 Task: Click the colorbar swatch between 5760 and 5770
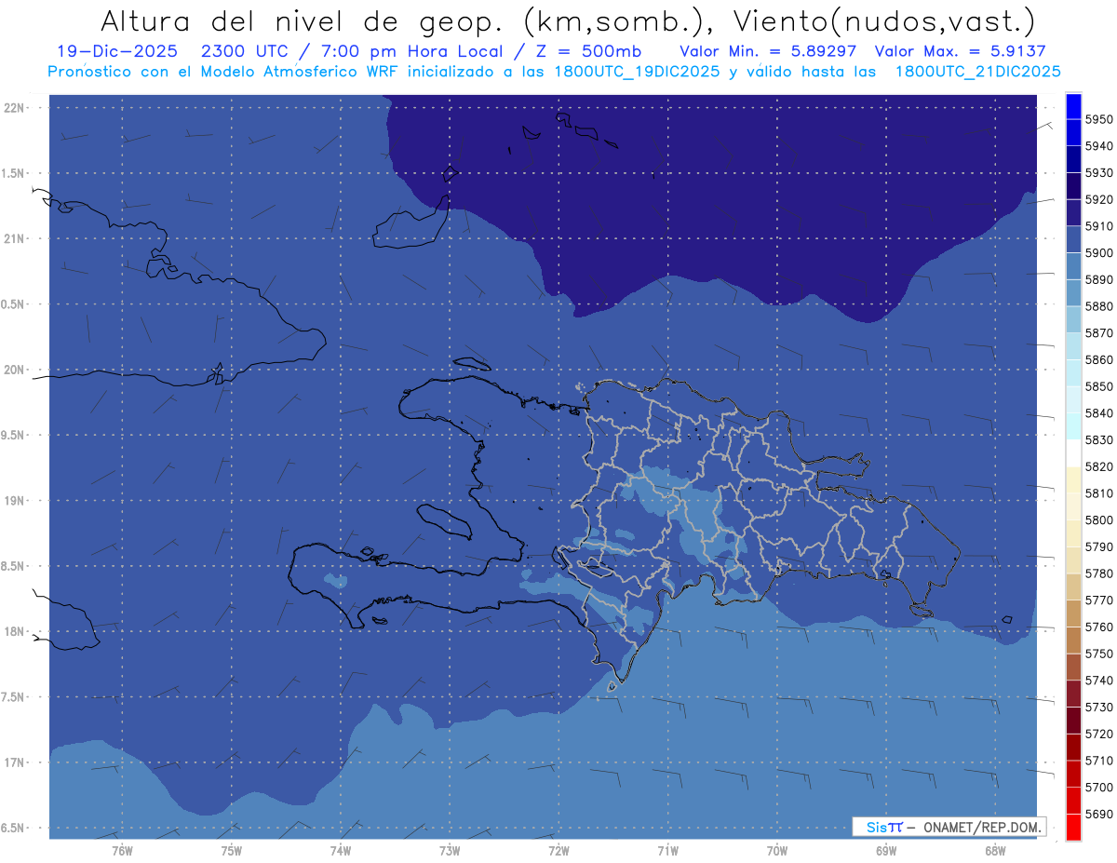click(1073, 614)
